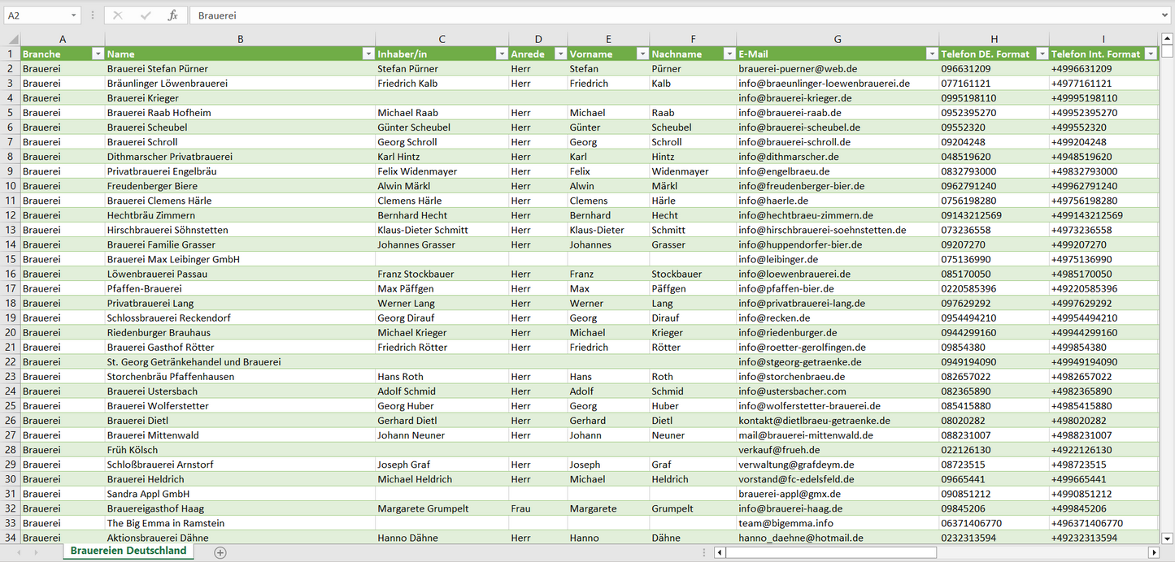Click the vertical scrollbar down arrow
The width and height of the screenshot is (1175, 562).
click(1168, 538)
